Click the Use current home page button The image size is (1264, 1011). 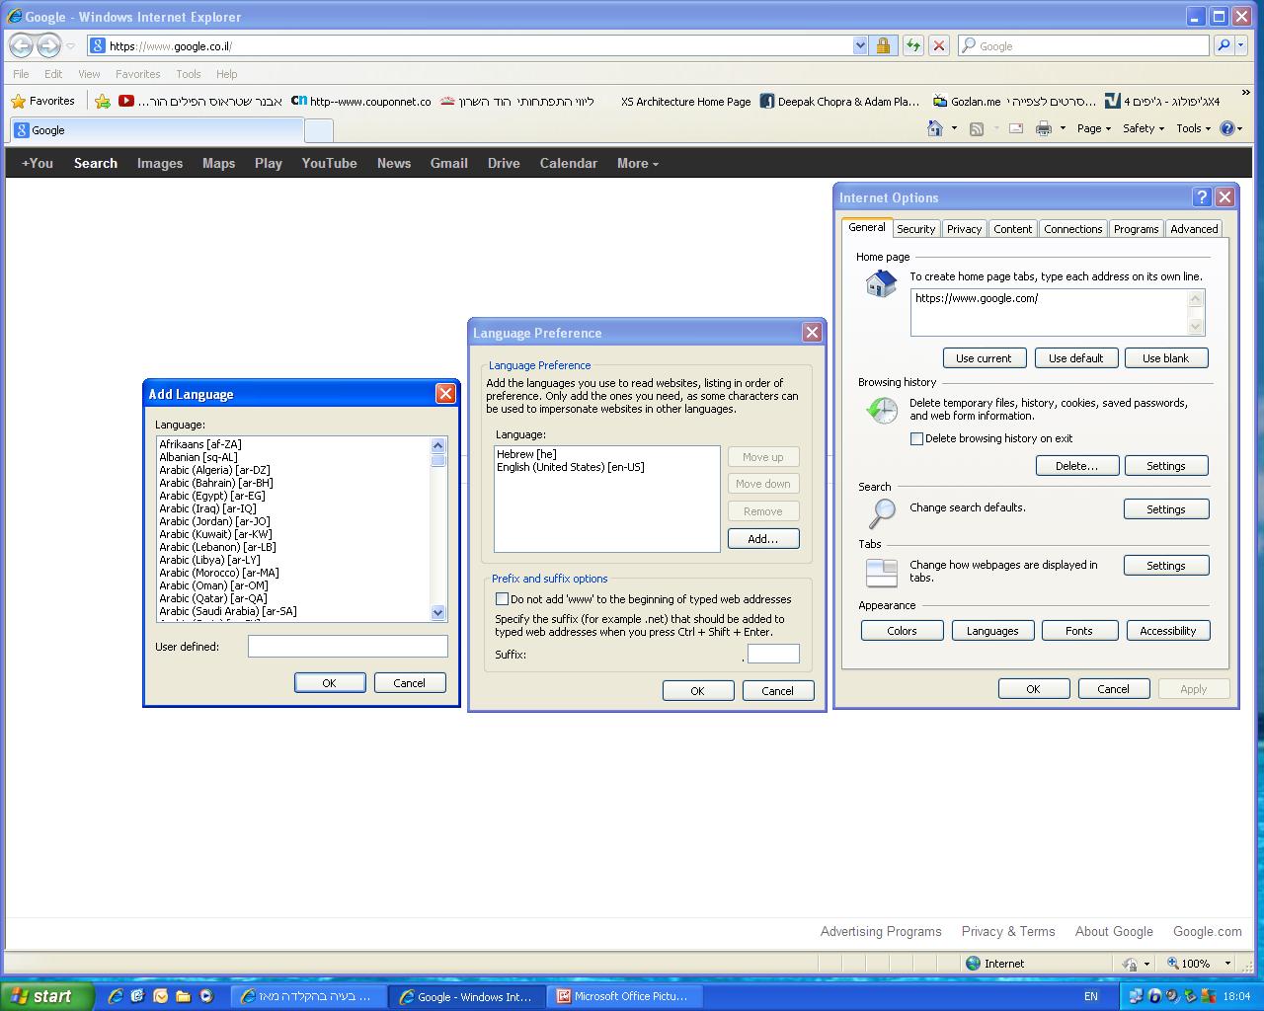984,358
